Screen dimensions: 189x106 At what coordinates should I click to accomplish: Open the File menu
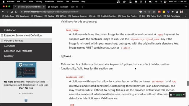point(19,1)
